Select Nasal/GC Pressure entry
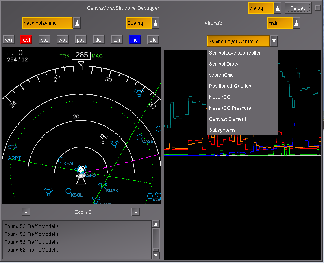 point(243,108)
